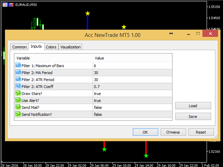The height and width of the screenshot is (167, 223).
Task: Edit the MA Period value 30
Action: (x=132, y=73)
